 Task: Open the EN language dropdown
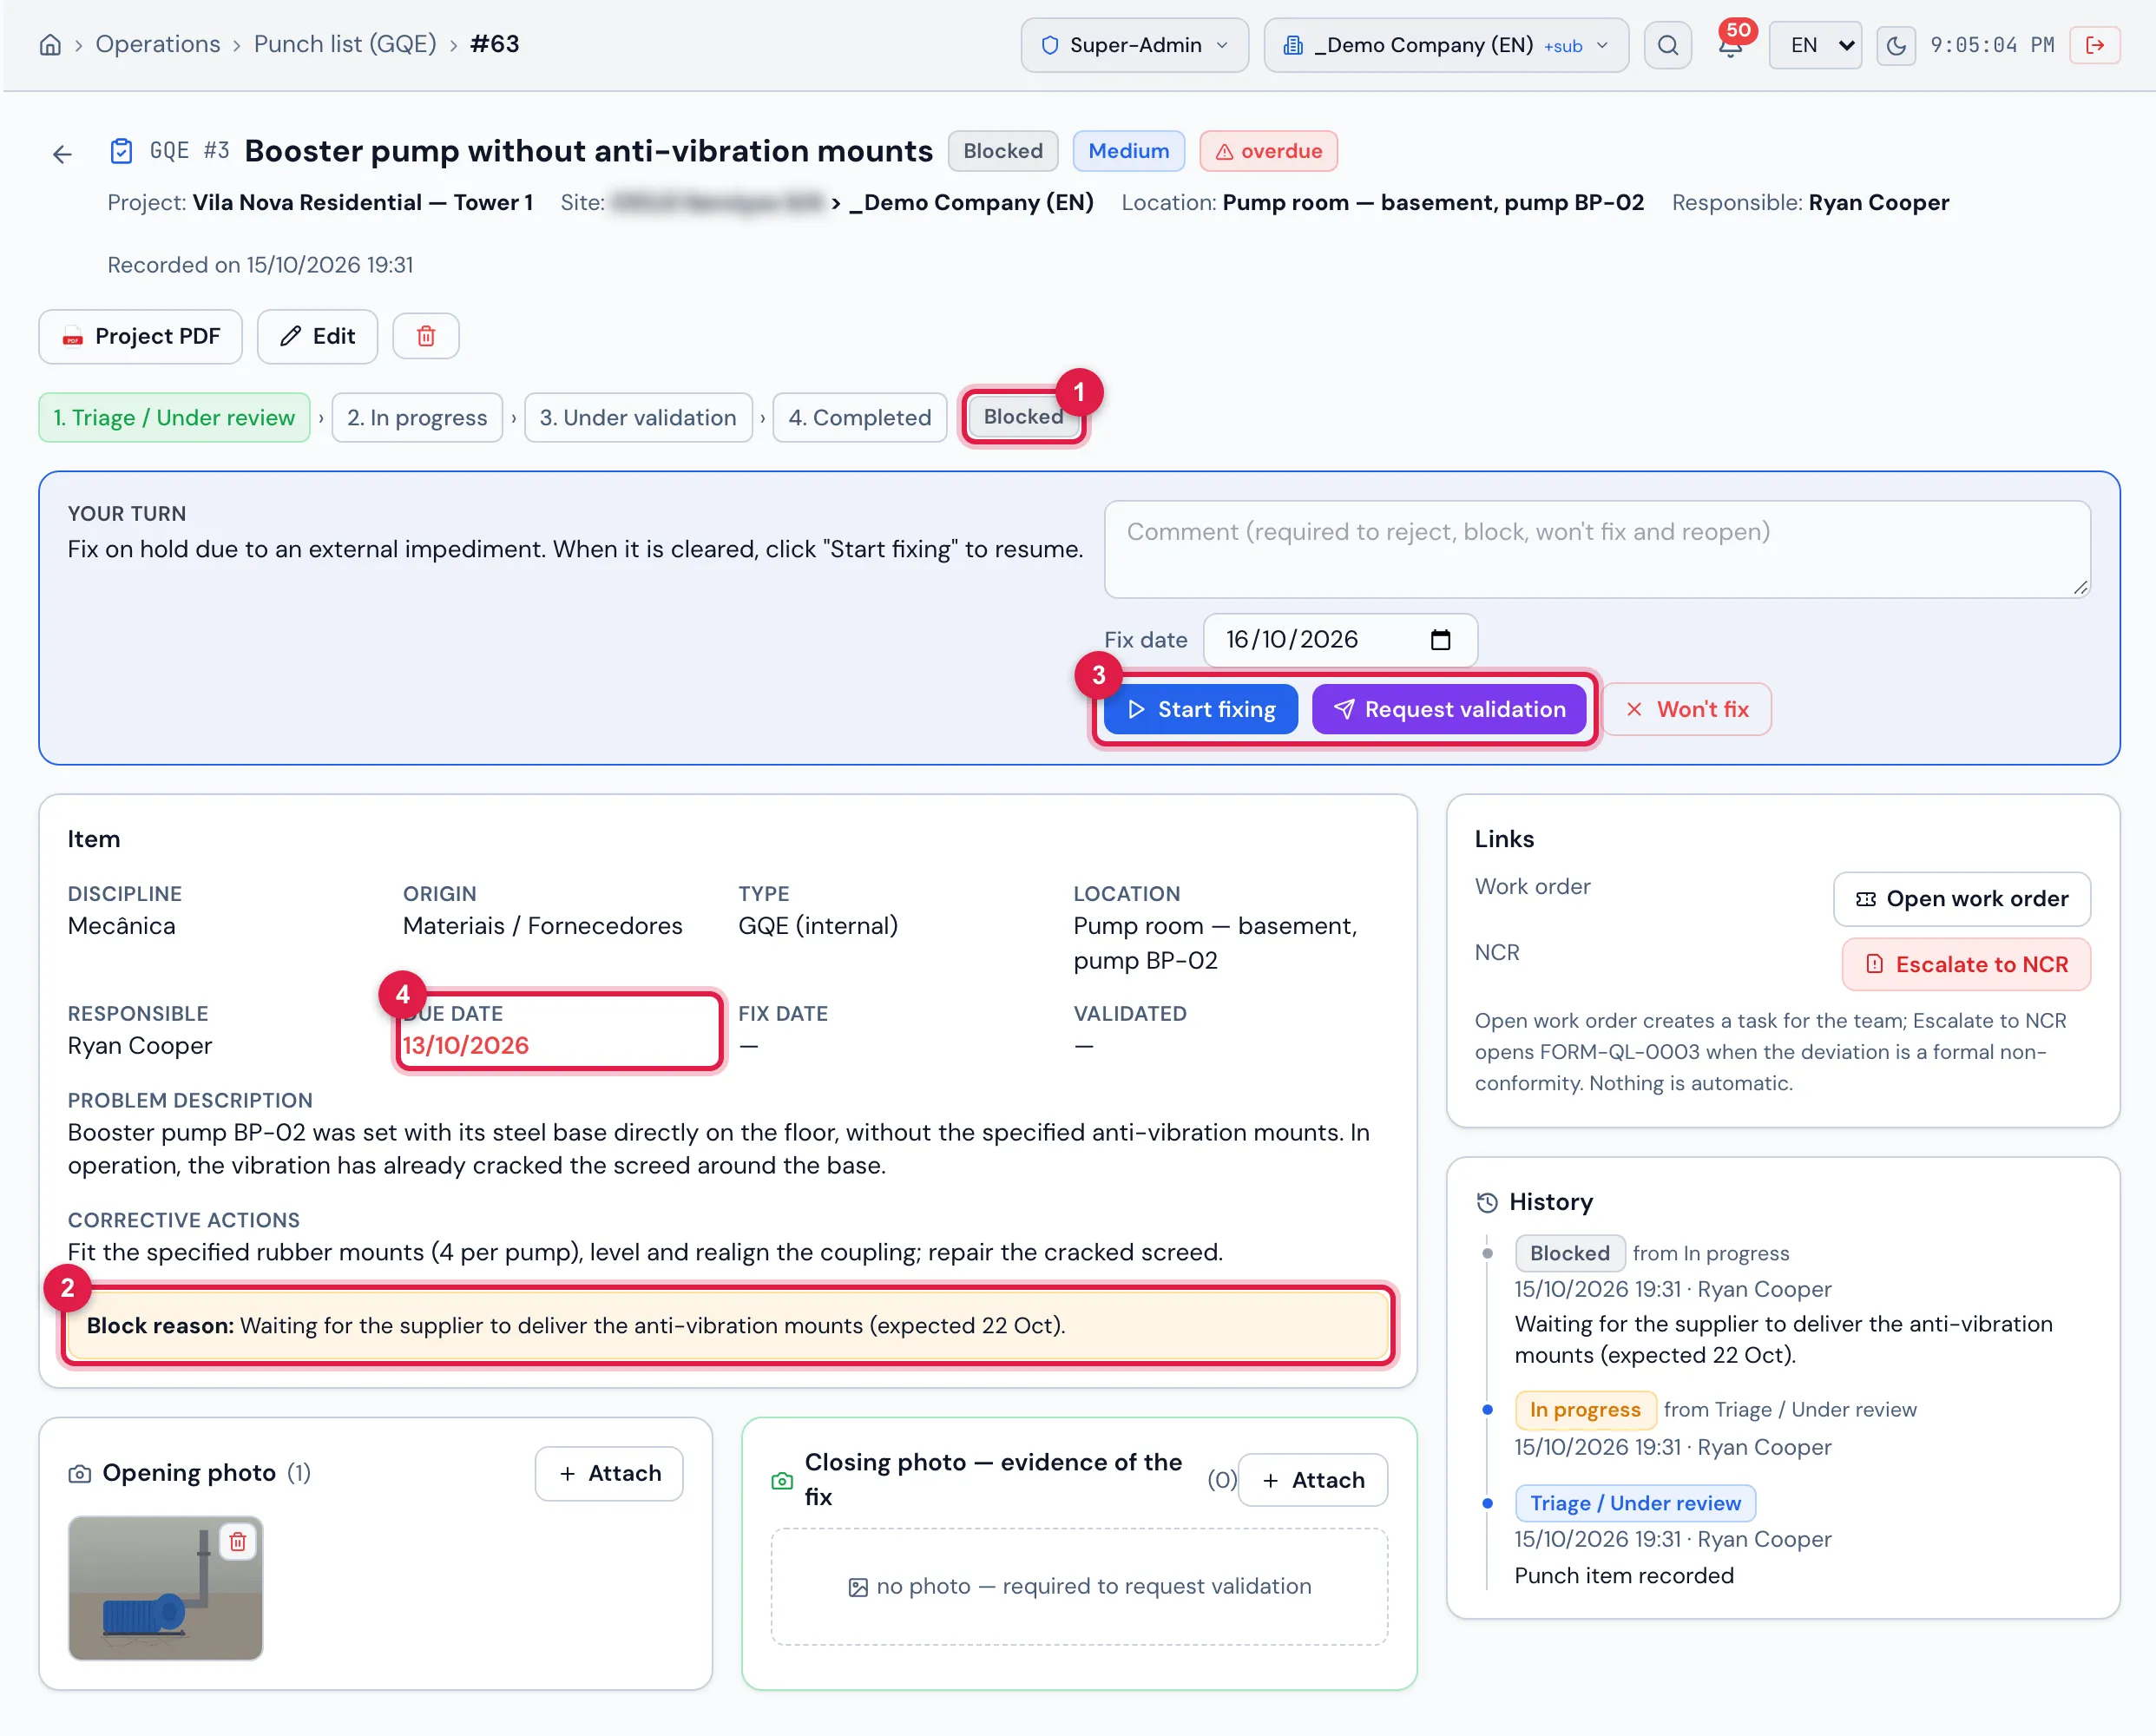pos(1815,45)
